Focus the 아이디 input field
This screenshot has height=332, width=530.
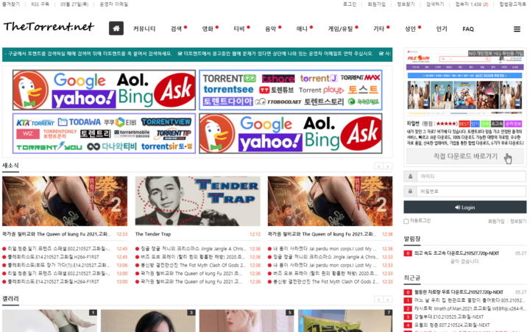(x=471, y=176)
